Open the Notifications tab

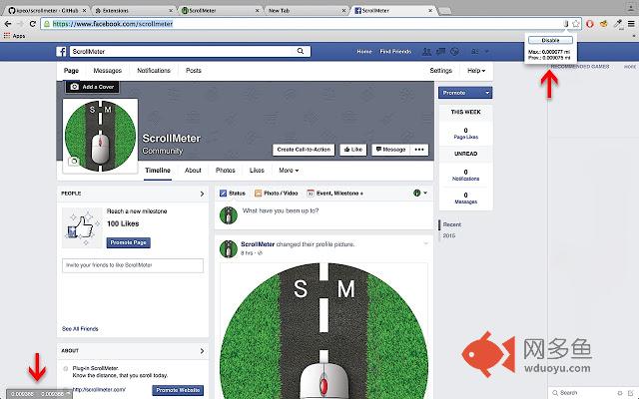point(153,71)
